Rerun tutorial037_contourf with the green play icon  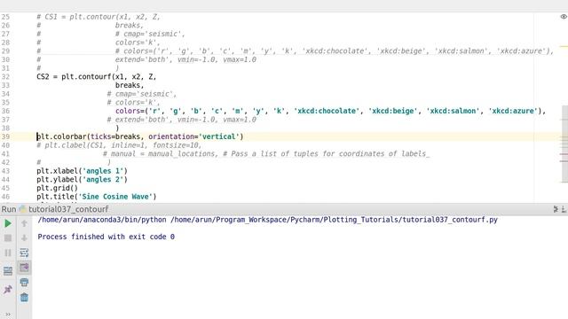[8, 223]
